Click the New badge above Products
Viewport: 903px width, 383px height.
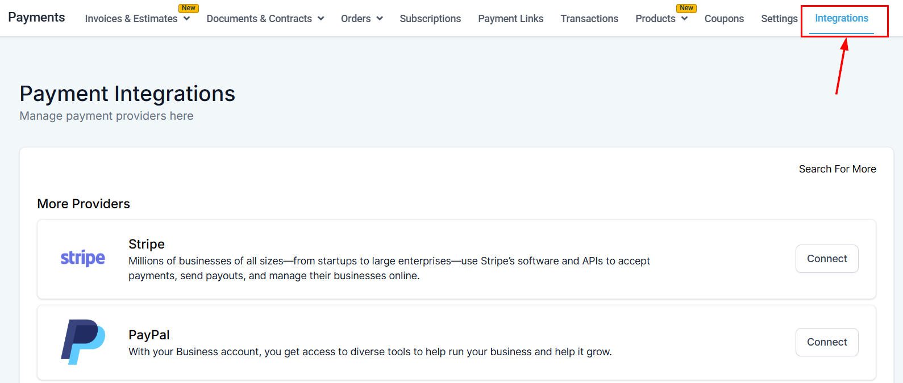[686, 8]
